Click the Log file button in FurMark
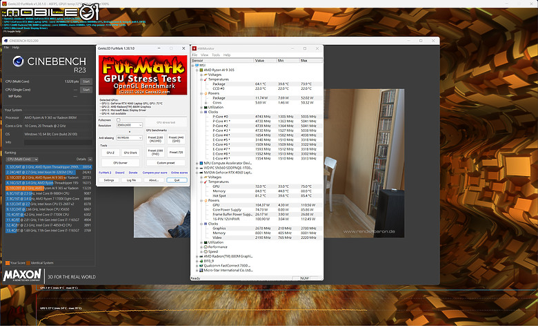Image resolution: width=538 pixels, height=326 pixels. 132,180
